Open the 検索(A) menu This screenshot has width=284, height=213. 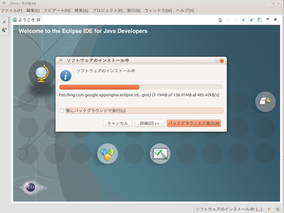pos(81,11)
